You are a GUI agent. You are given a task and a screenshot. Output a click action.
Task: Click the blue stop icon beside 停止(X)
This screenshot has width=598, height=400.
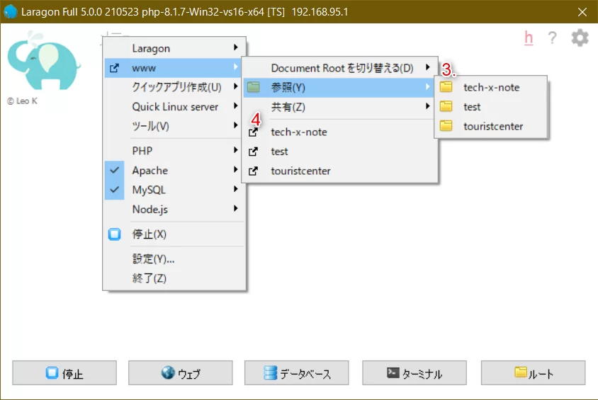[x=114, y=234]
